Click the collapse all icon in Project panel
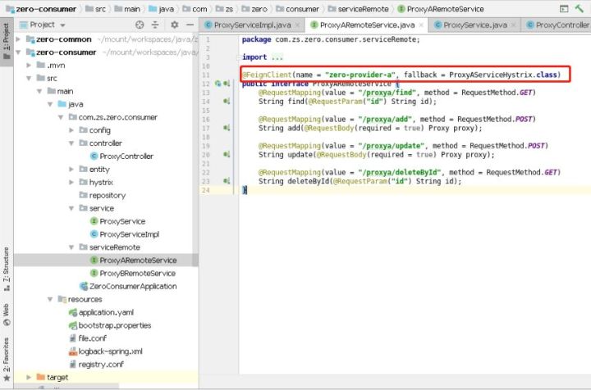The width and height of the screenshot is (591, 390). pos(155,25)
